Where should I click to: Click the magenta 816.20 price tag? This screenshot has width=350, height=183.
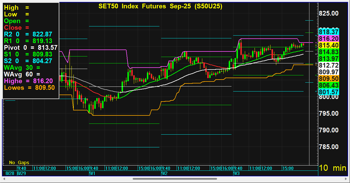pos(329,38)
